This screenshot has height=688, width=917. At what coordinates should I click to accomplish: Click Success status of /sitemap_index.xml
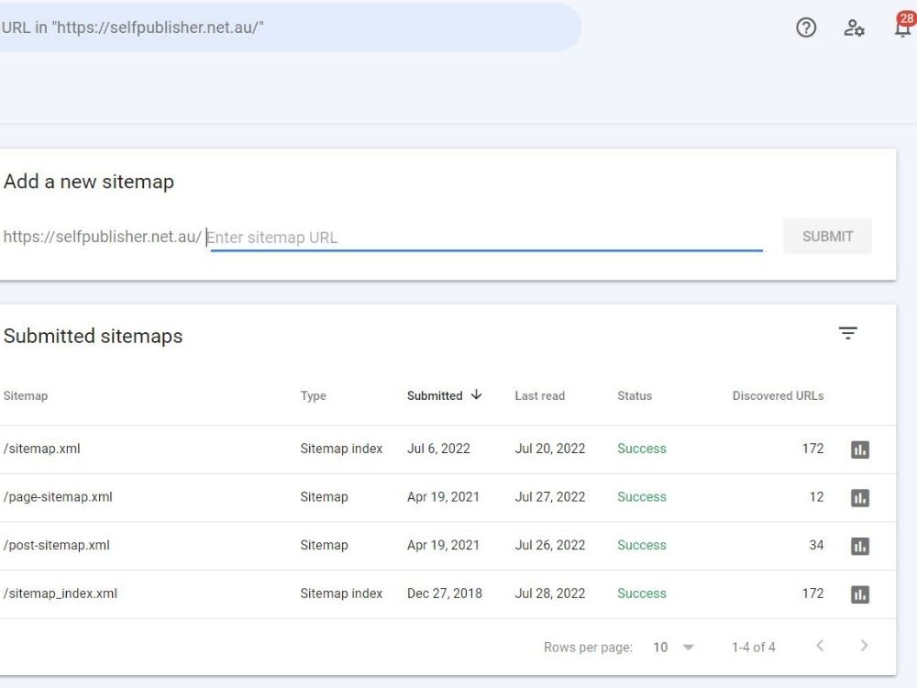642,594
